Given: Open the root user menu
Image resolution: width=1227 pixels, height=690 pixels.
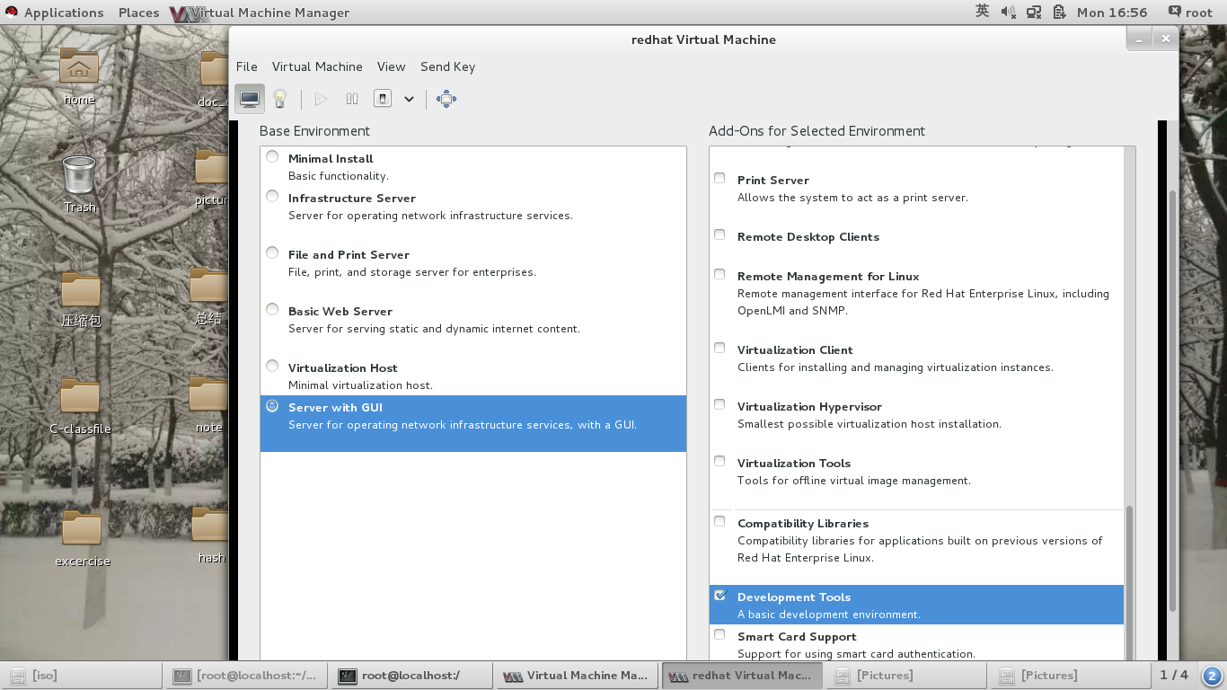Looking at the screenshot, I should click(1190, 13).
